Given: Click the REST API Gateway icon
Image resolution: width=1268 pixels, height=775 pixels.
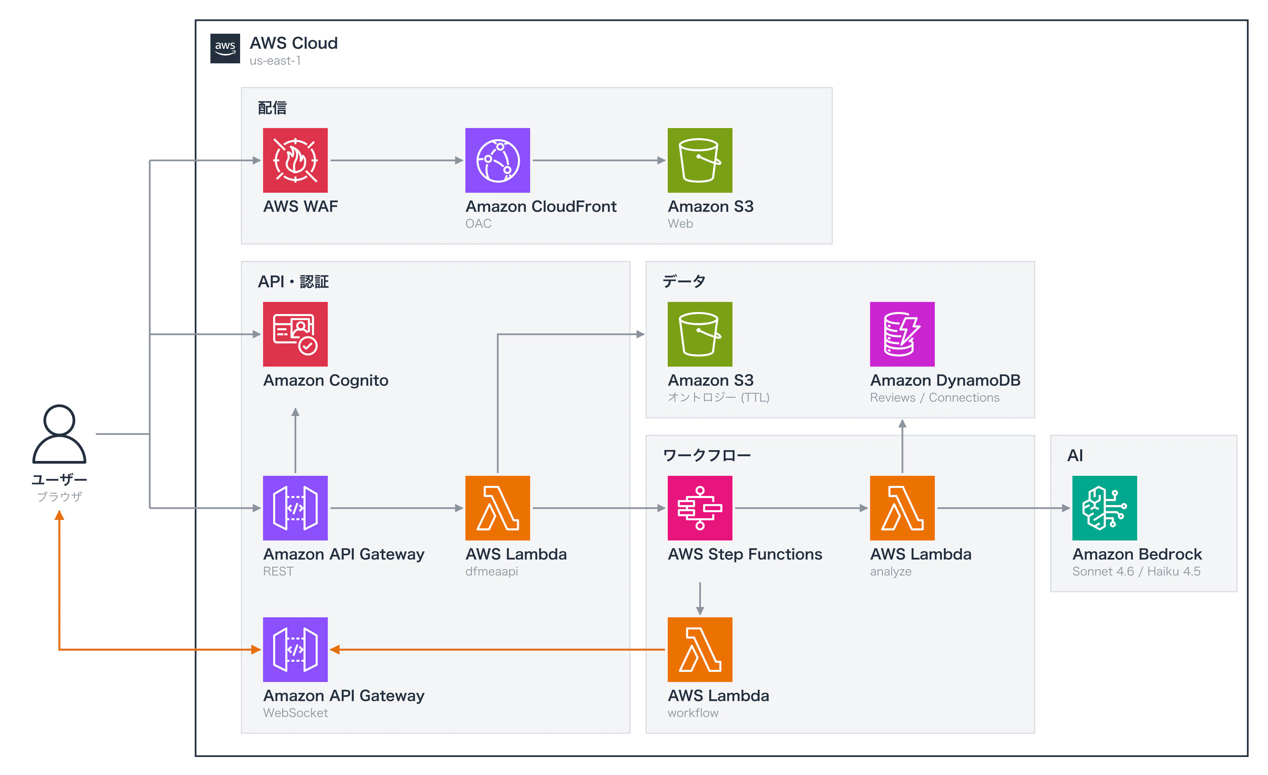Looking at the screenshot, I should pyautogui.click(x=295, y=508).
